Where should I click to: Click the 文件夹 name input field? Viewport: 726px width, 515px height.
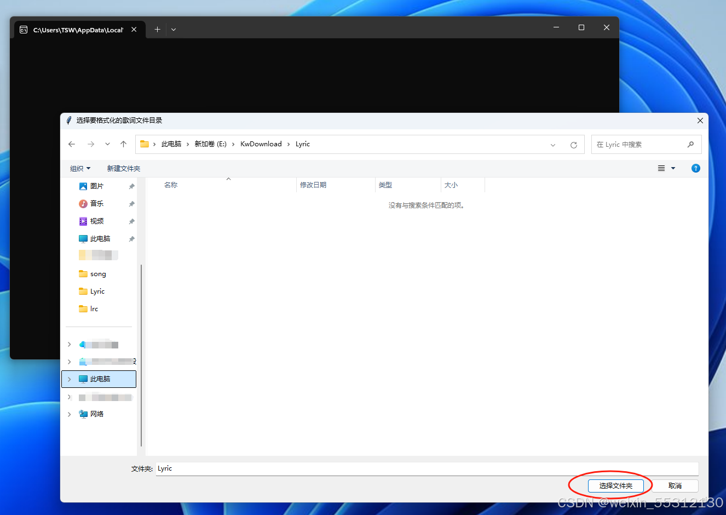pyautogui.click(x=427, y=468)
